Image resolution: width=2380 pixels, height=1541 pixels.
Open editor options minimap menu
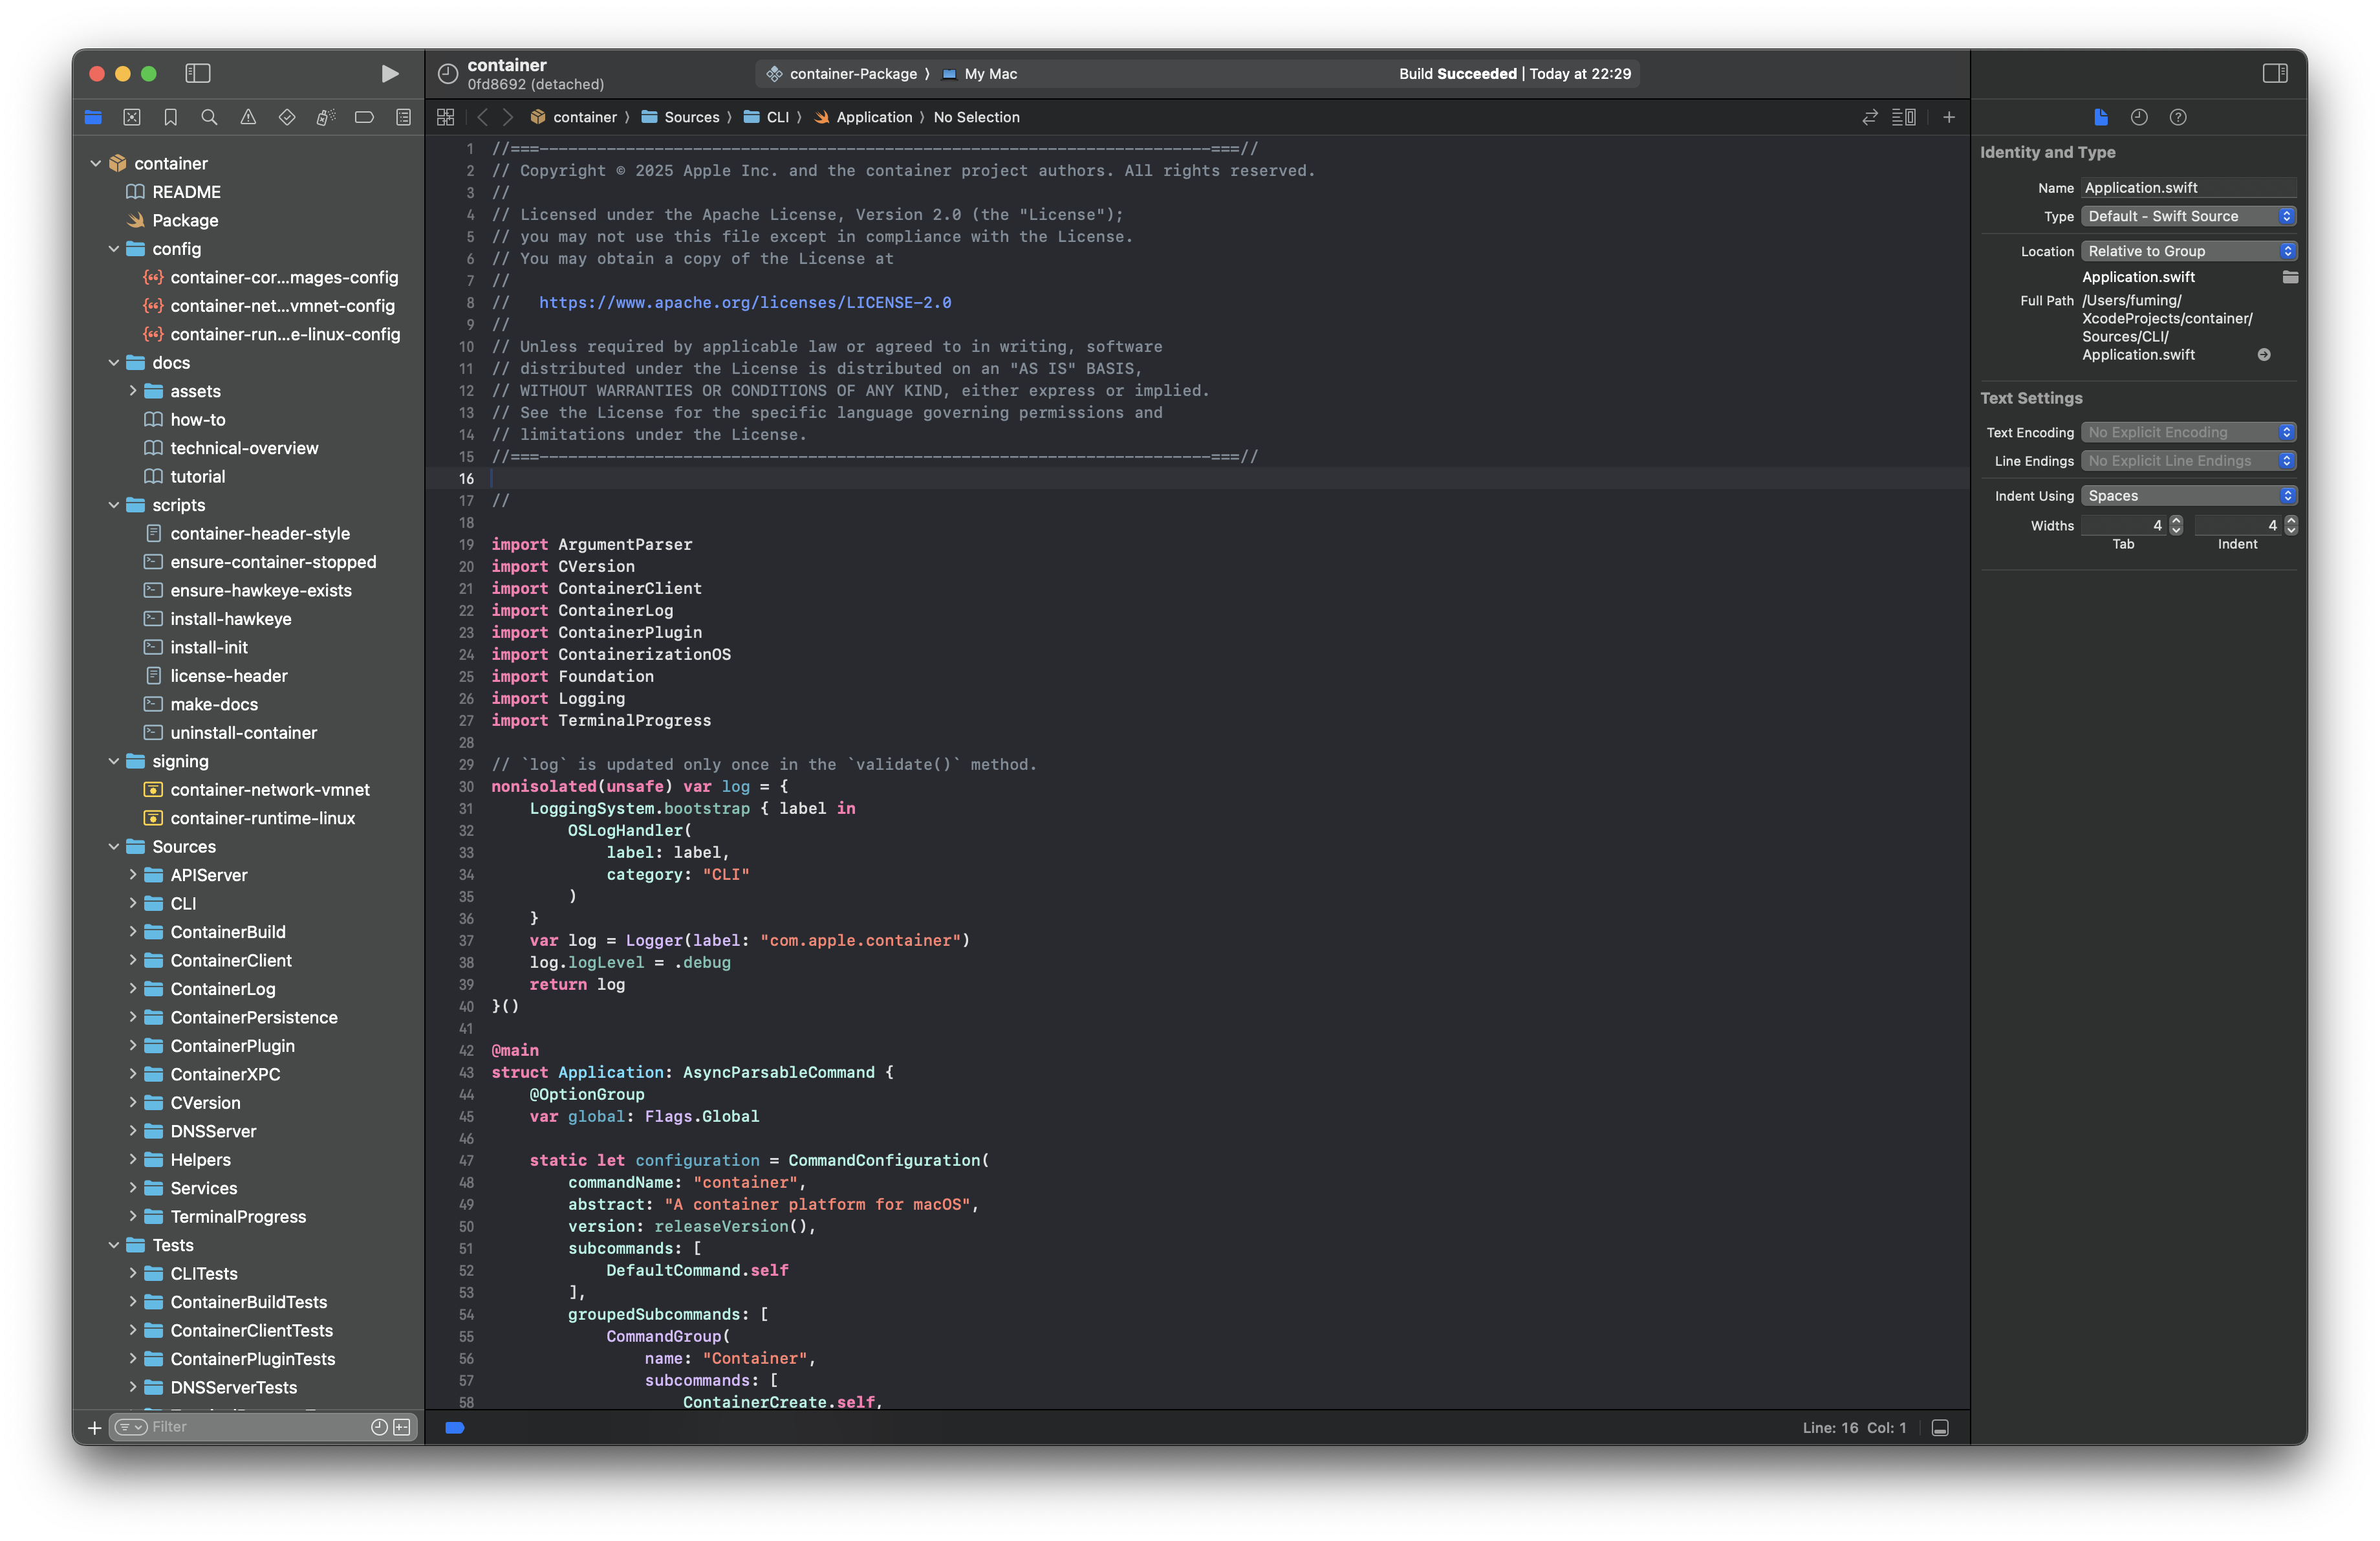(1904, 117)
